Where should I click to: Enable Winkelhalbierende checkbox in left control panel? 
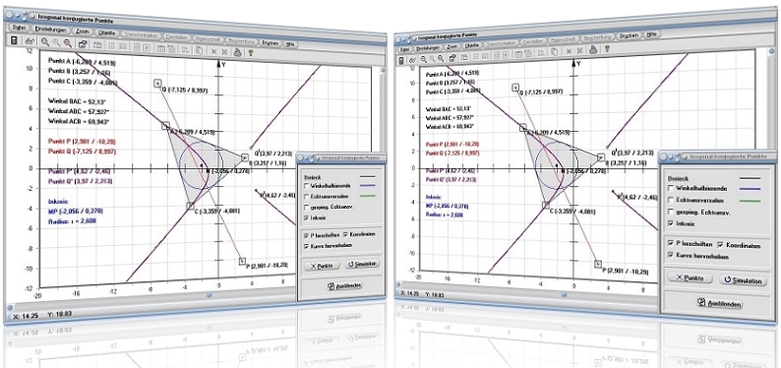pos(306,186)
